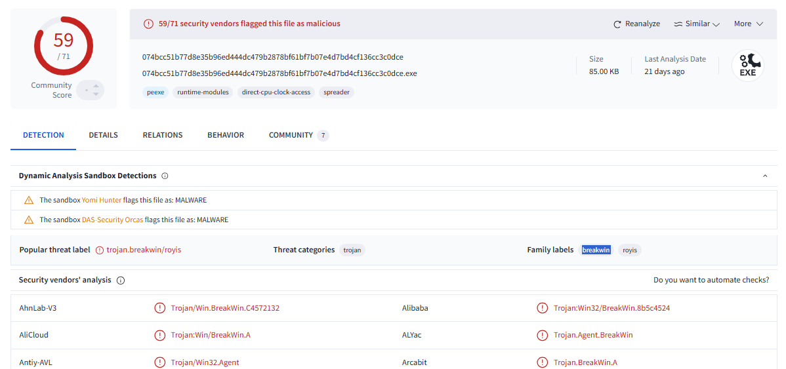Click the 'Do you want to automate checks?' link
786x369 pixels.
pyautogui.click(x=711, y=280)
